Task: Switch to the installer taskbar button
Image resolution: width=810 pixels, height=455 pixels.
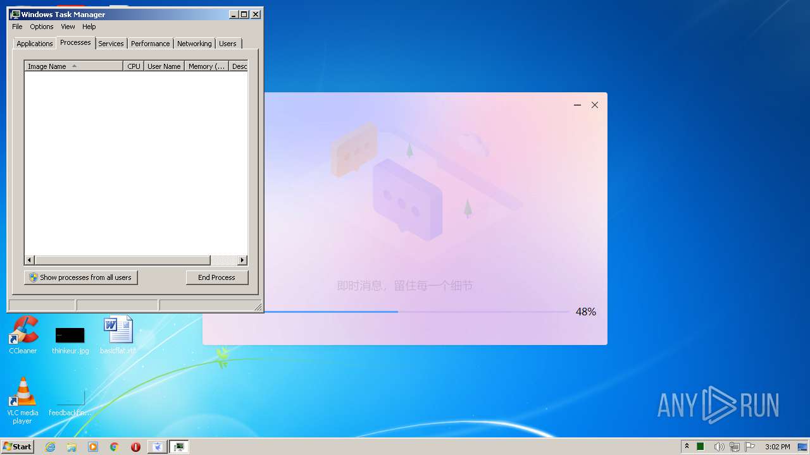Action: tap(158, 447)
